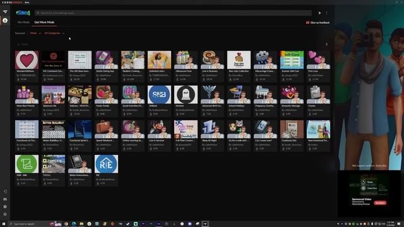Screen dimensions: 404x227
Task: Select the SNB bank blue circle icon
Action: pos(159,95)
